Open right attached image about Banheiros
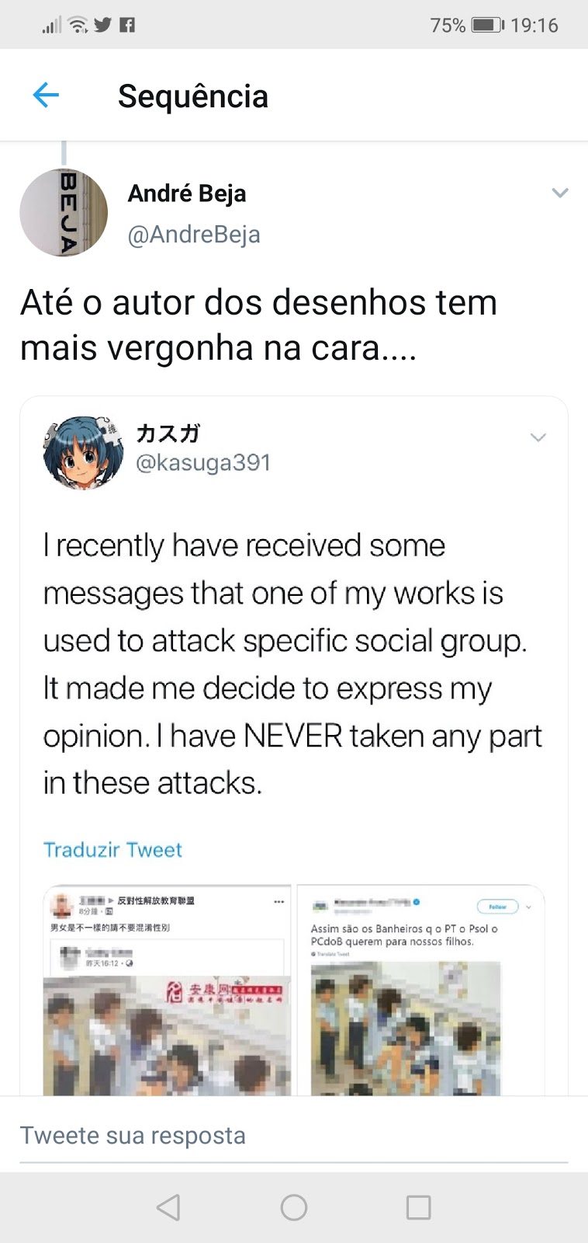The image size is (588, 1243). tap(420, 991)
